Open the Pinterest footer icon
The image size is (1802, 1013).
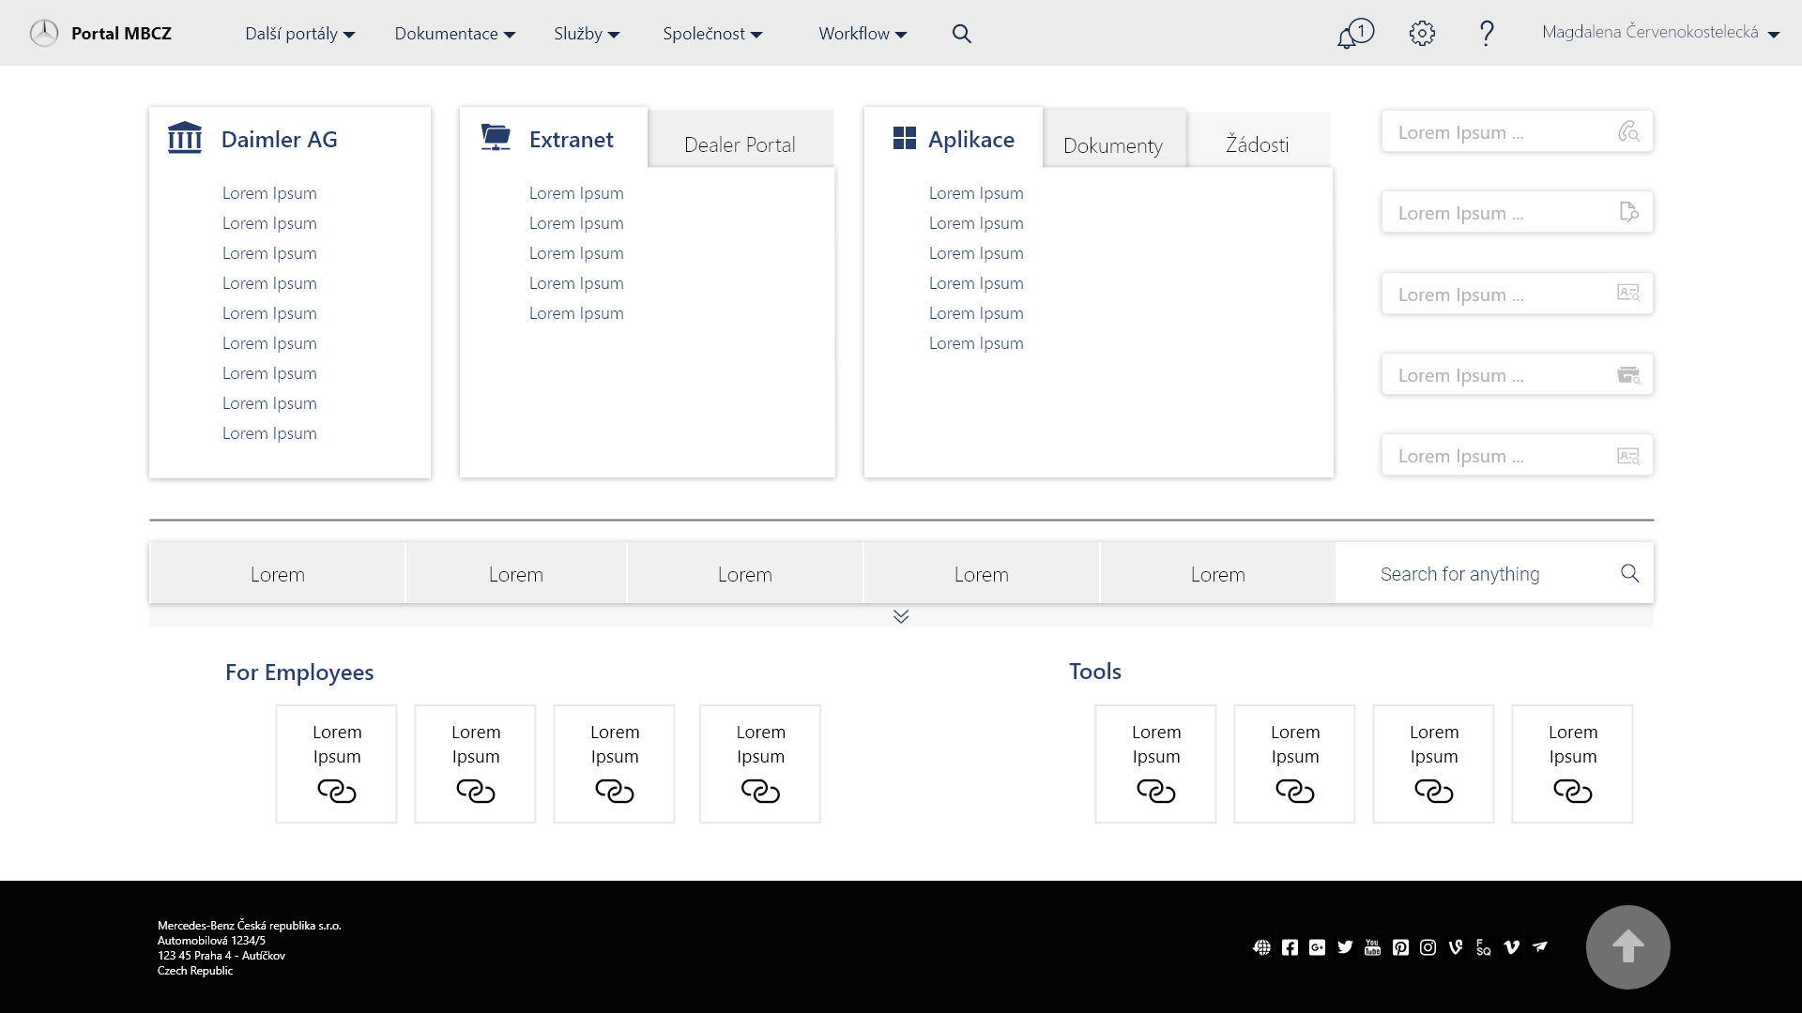pyautogui.click(x=1400, y=947)
